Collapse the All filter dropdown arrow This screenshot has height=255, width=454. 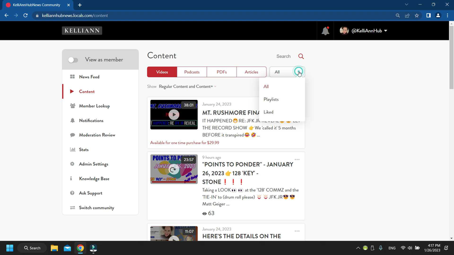click(x=298, y=72)
